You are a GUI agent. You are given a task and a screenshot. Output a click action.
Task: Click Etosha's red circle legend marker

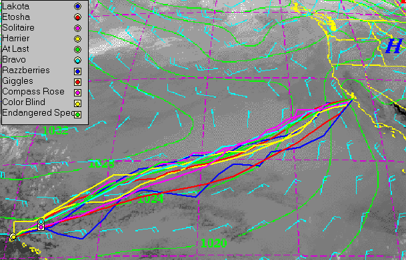(77, 17)
